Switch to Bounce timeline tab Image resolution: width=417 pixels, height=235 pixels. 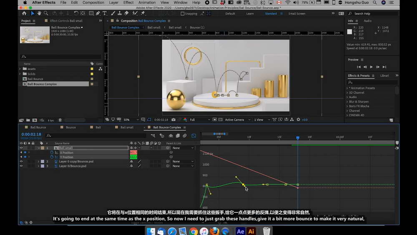(71, 127)
